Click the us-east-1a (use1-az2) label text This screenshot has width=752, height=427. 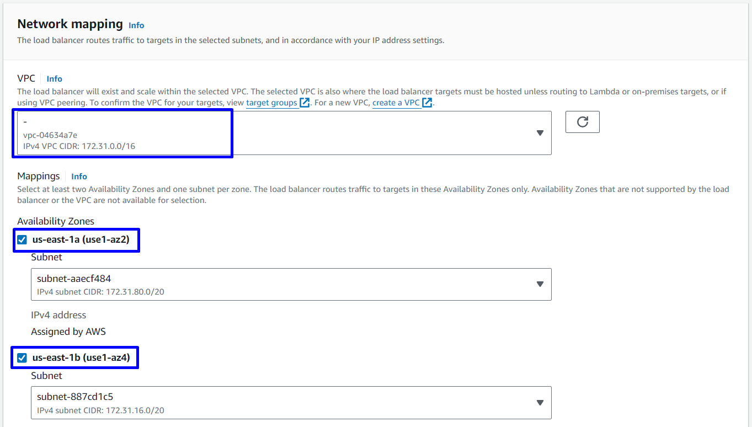(x=81, y=240)
